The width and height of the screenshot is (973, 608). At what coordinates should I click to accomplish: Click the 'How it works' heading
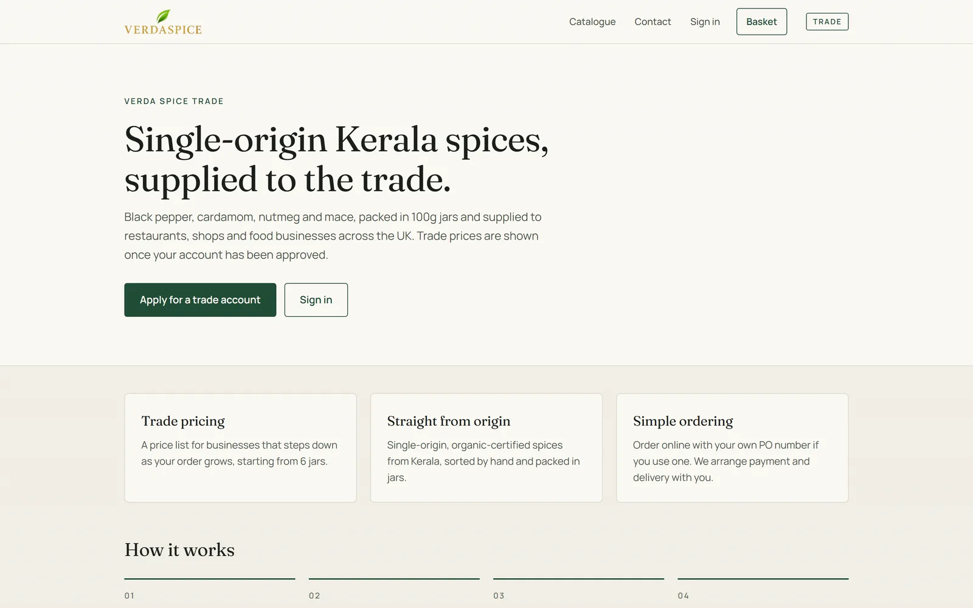click(x=179, y=550)
